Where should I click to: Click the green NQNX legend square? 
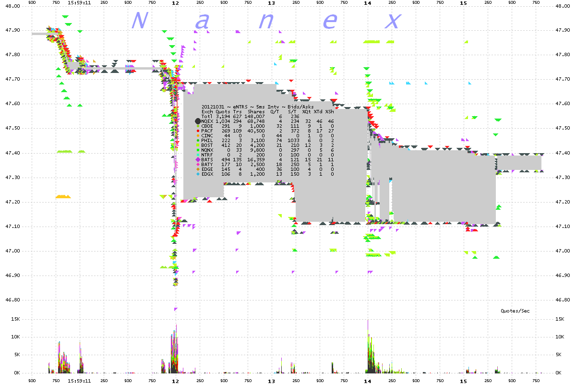tap(197, 150)
